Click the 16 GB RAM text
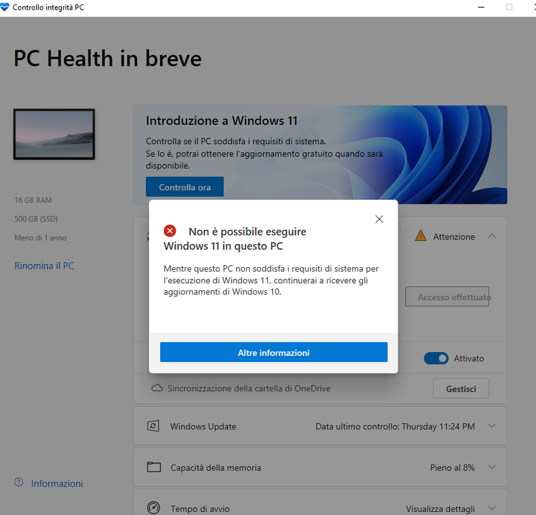This screenshot has width=536, height=515. [33, 200]
